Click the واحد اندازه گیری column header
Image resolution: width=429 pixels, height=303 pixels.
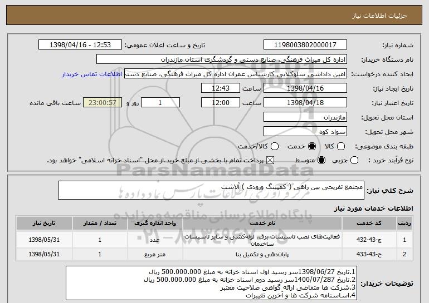coord(155,223)
